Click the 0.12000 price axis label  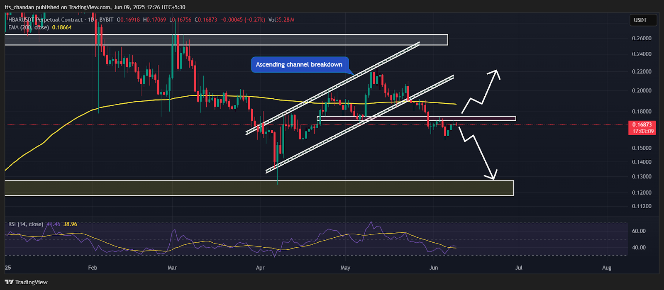(x=642, y=193)
